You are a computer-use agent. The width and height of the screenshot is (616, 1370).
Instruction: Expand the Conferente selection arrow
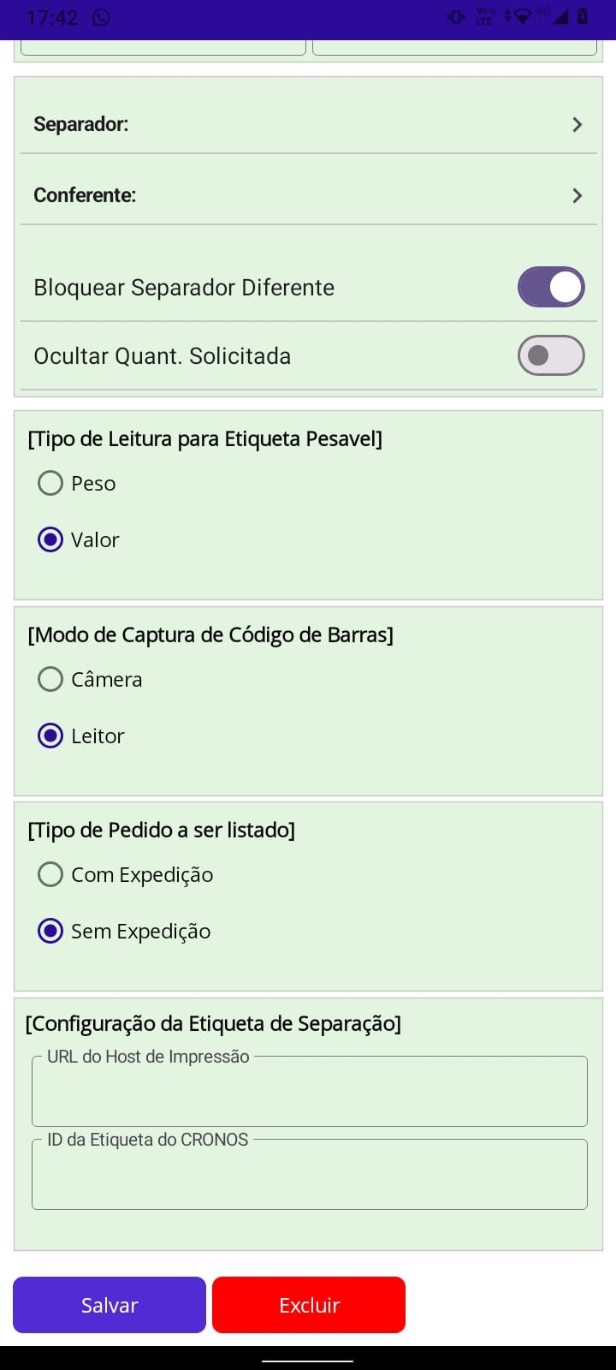(577, 196)
